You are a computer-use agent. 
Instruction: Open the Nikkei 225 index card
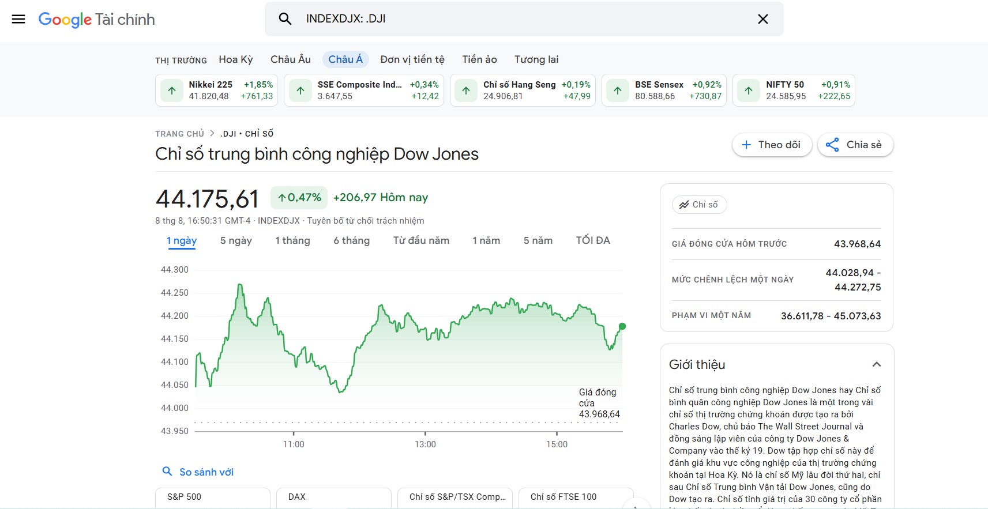216,91
